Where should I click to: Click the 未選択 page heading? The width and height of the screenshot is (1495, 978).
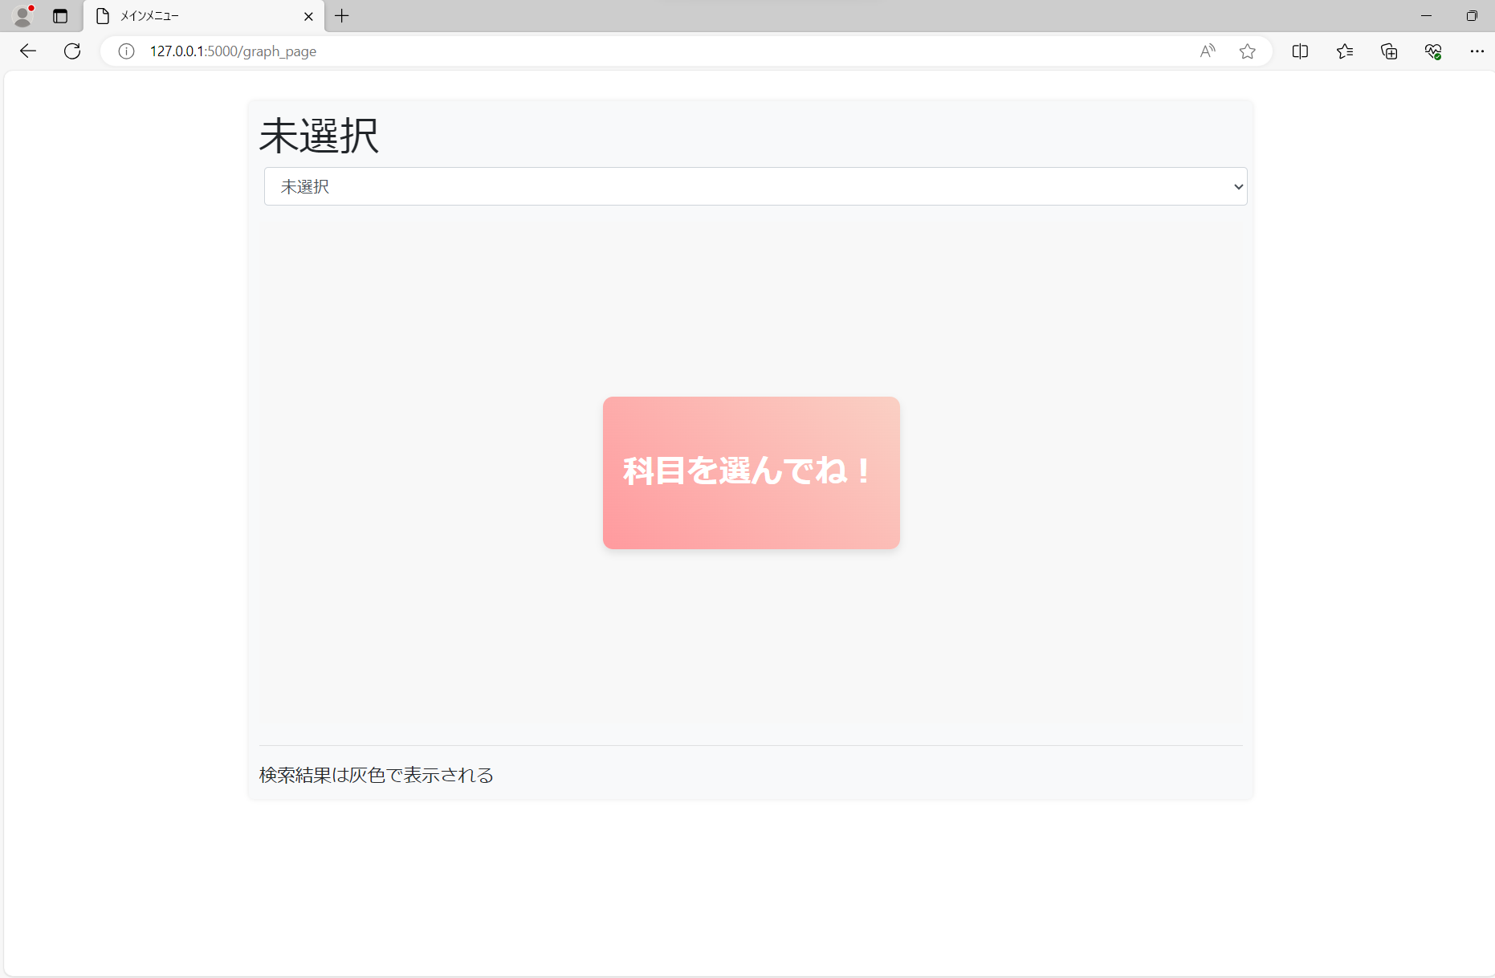[x=319, y=135]
